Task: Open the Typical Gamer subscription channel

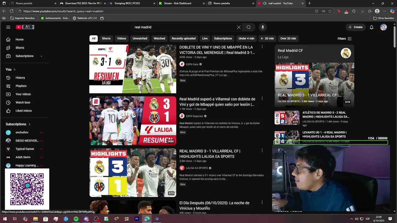Action: point(25,149)
